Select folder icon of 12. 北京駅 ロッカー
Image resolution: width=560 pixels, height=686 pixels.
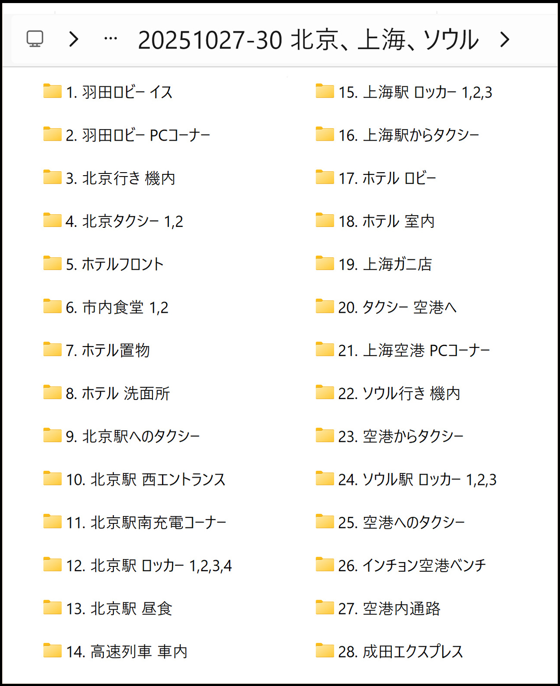pyautogui.click(x=53, y=565)
